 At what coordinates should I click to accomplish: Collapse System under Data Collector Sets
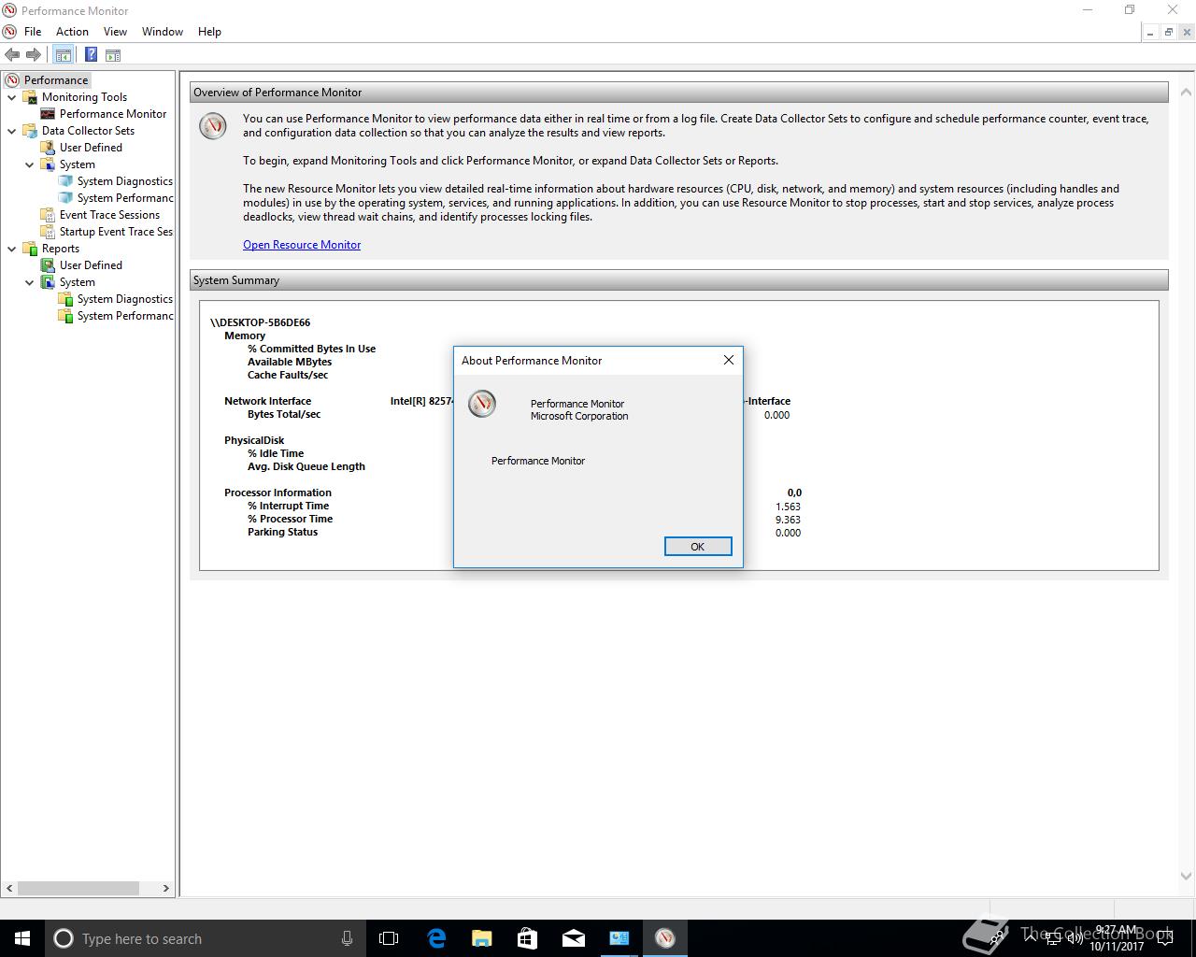tap(30, 164)
